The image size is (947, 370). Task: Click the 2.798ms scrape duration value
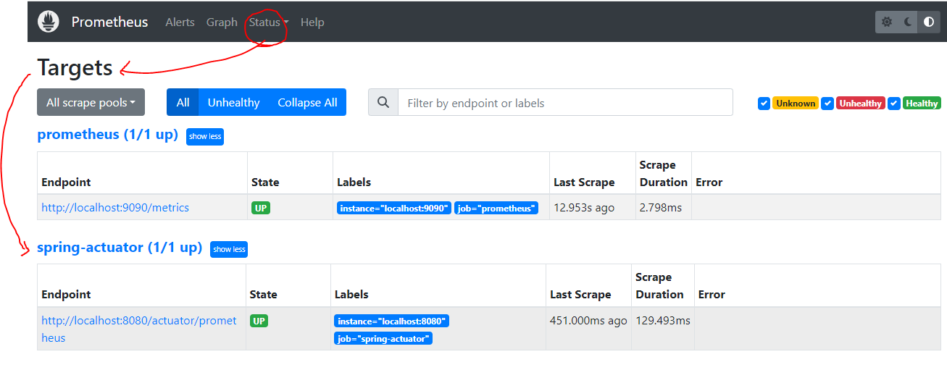coord(661,207)
